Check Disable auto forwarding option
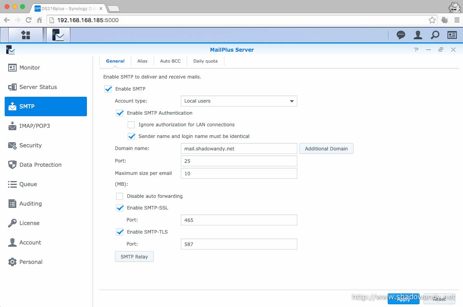463x307 pixels. click(x=120, y=196)
